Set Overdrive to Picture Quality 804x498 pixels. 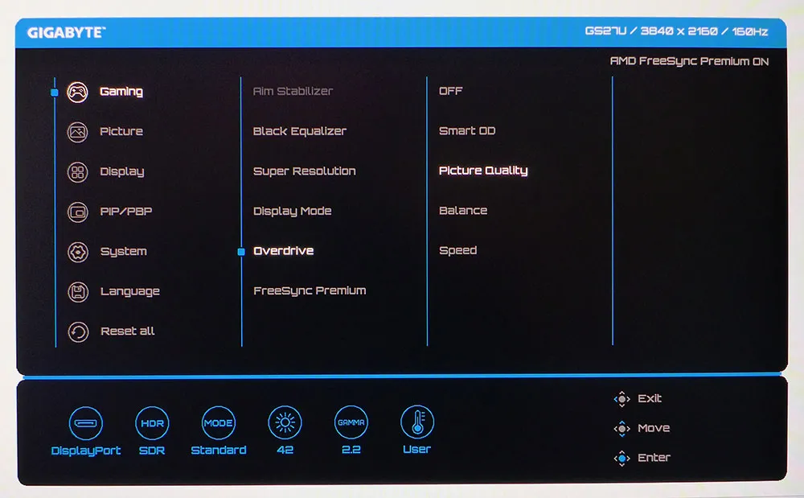(x=483, y=171)
